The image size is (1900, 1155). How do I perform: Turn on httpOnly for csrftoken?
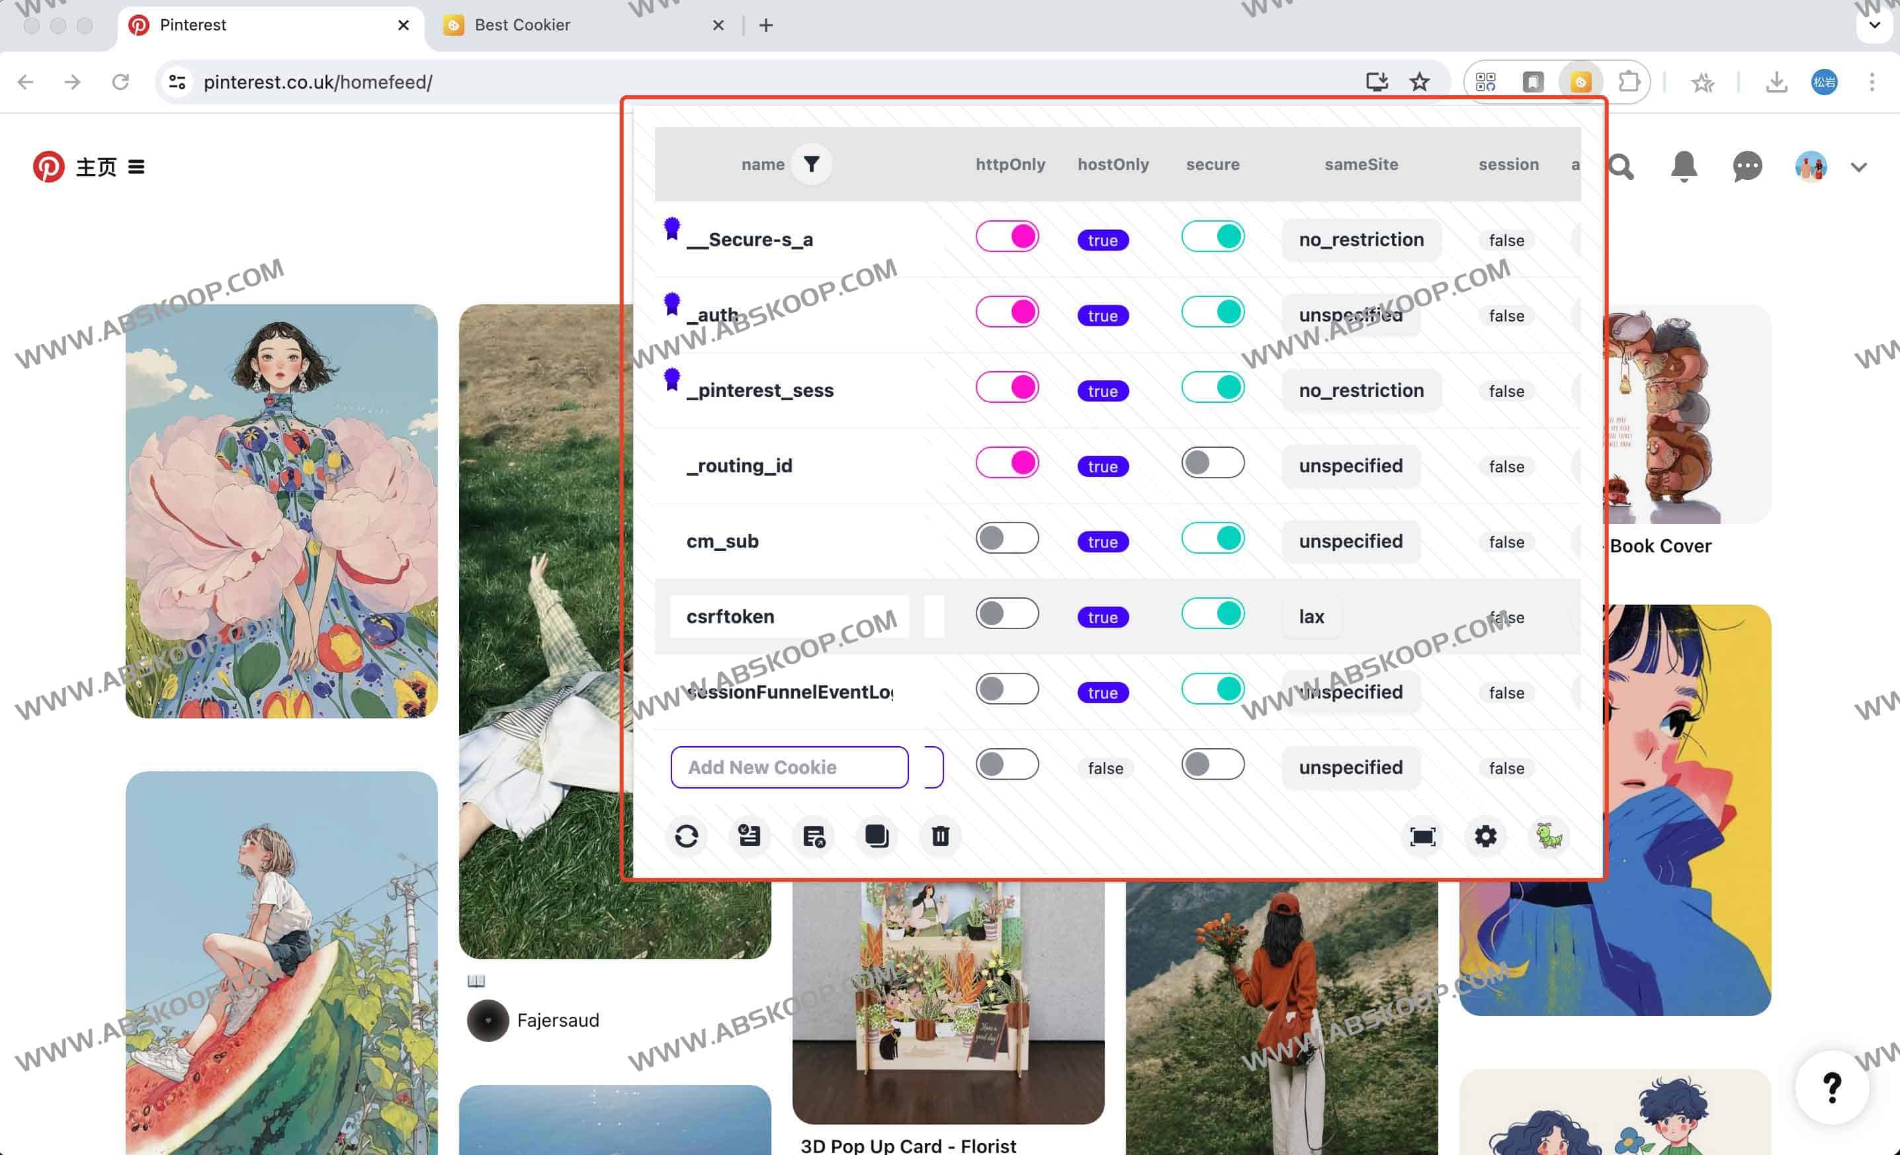pyautogui.click(x=1006, y=614)
